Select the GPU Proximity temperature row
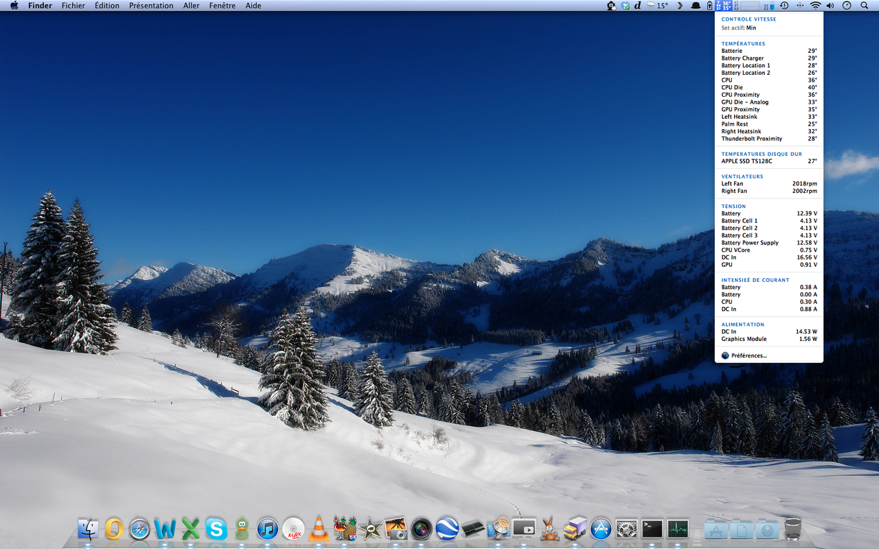Image resolution: width=879 pixels, height=549 pixels. [768, 110]
